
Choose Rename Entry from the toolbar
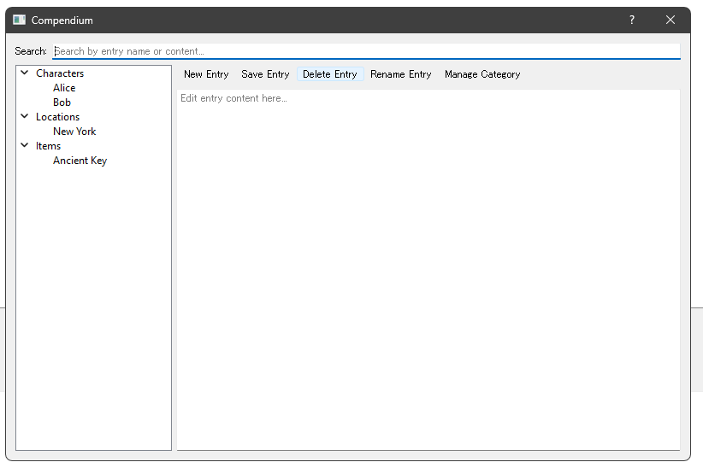click(x=400, y=74)
